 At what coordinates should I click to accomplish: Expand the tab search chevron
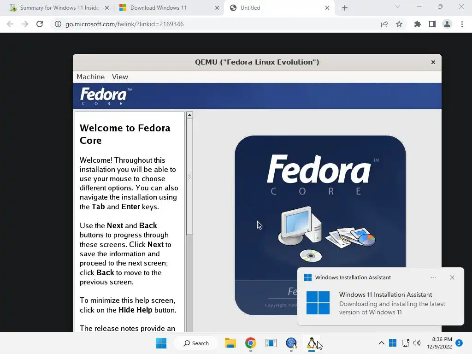coord(398,6)
